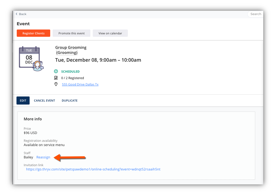Open the go.thryv.com invitation link

tap(93, 169)
